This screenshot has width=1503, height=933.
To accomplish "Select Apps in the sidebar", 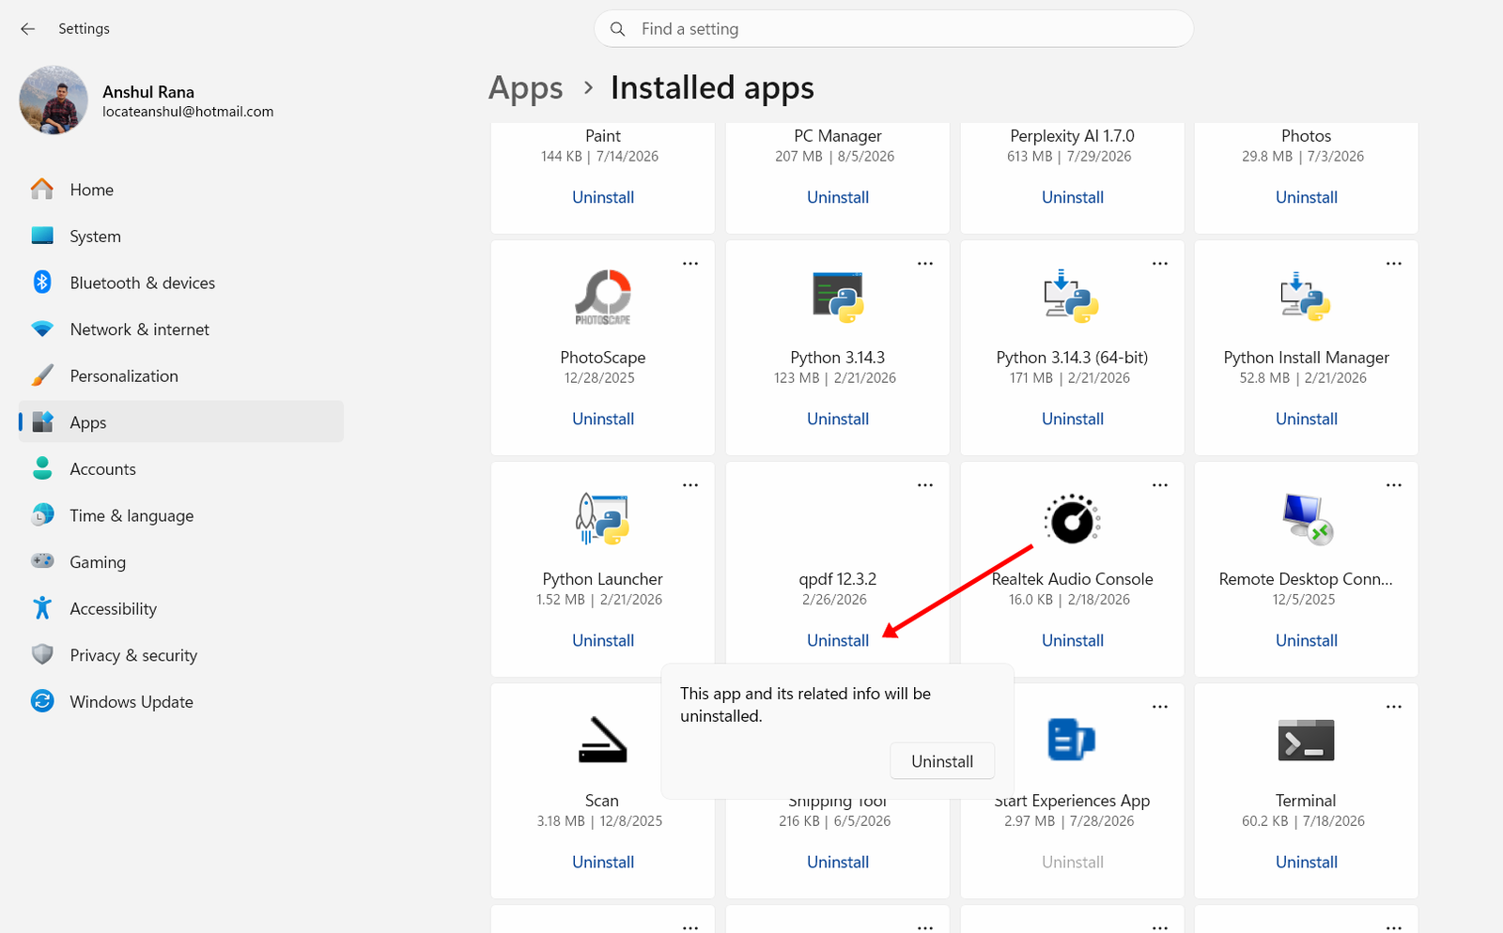I will click(181, 422).
